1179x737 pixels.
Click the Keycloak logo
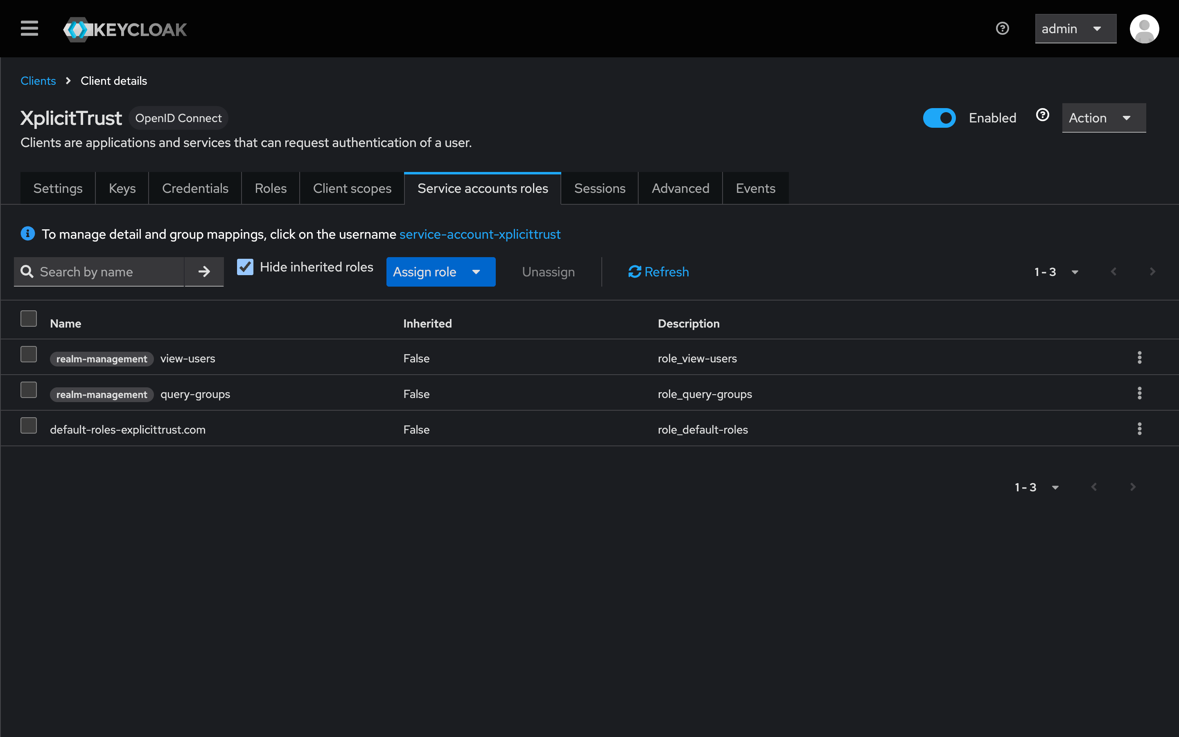125,29
